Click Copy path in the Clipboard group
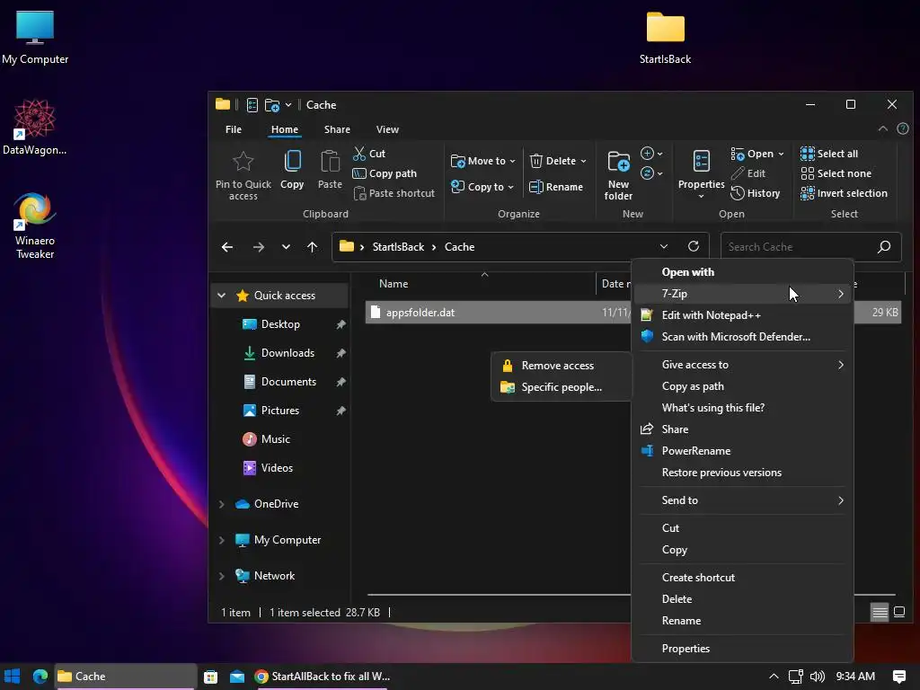Viewport: 920px width, 690px height. click(x=385, y=173)
